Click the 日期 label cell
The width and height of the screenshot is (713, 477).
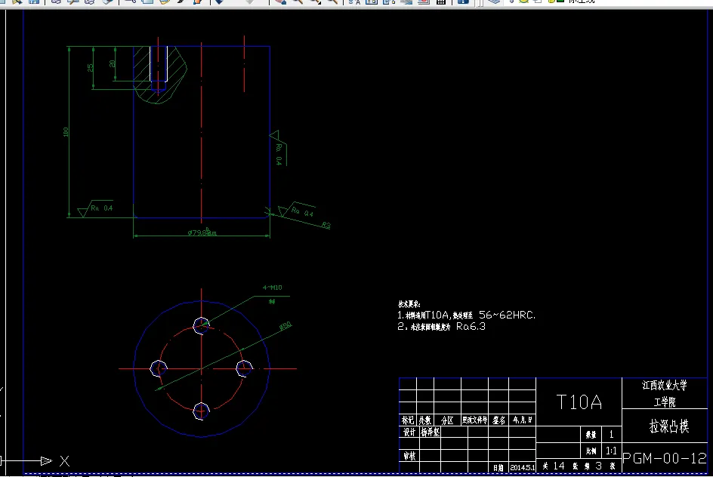[x=498, y=467]
